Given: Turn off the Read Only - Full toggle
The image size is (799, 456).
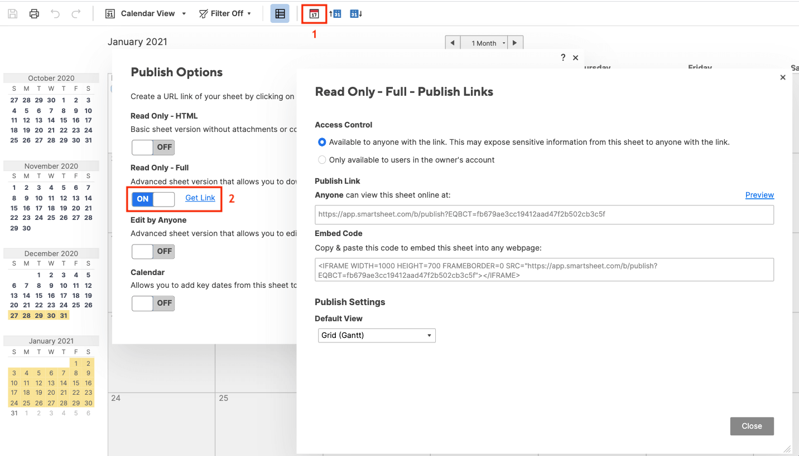Looking at the screenshot, I should (153, 199).
